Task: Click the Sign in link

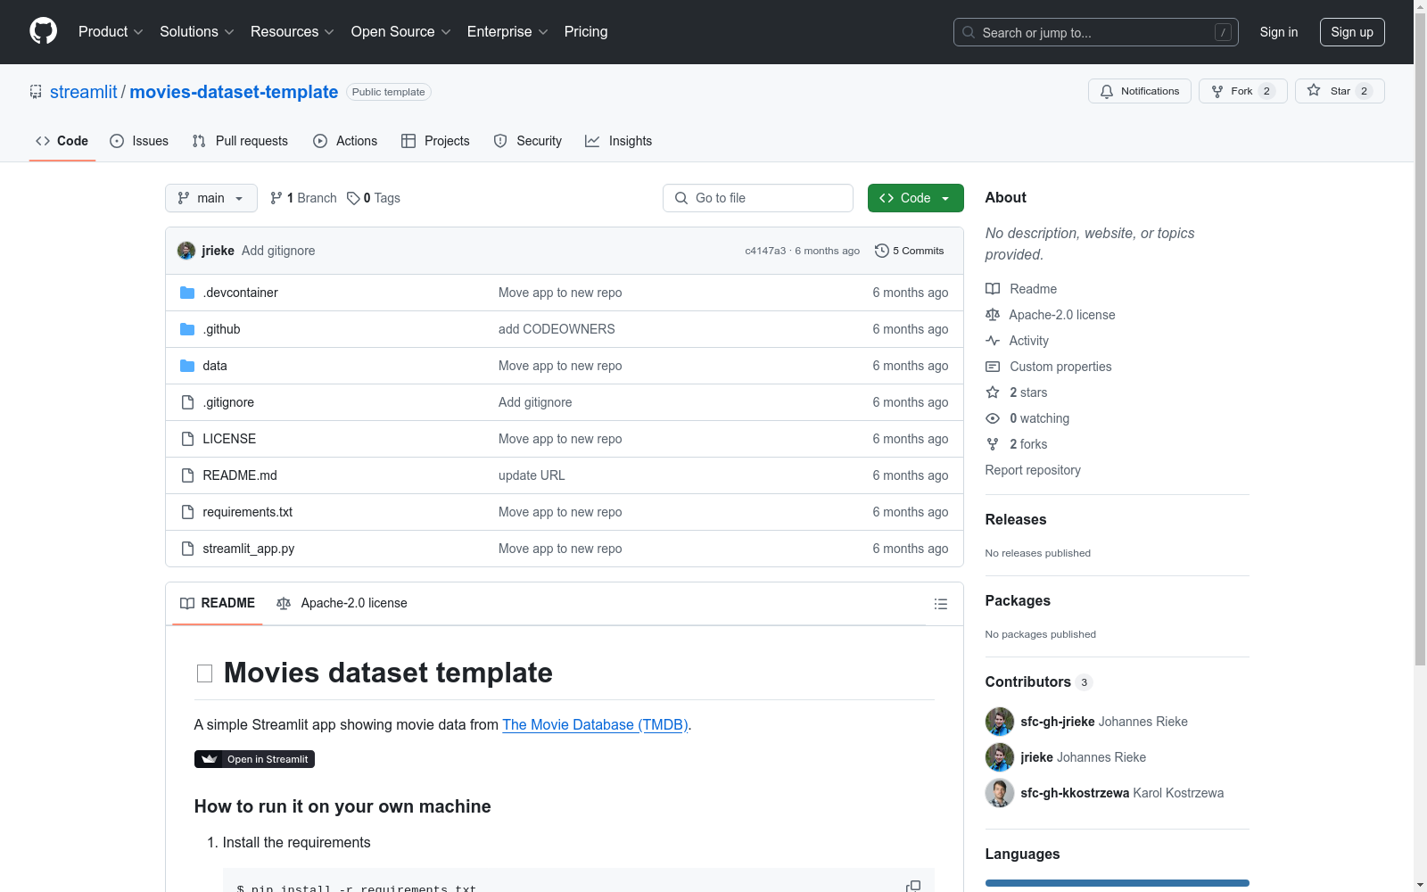Action: click(x=1279, y=32)
